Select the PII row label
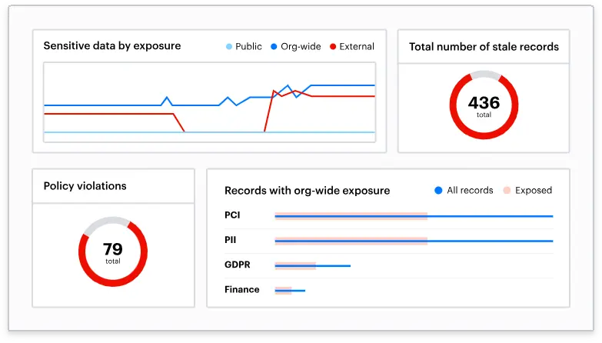602x343 pixels. (x=230, y=240)
